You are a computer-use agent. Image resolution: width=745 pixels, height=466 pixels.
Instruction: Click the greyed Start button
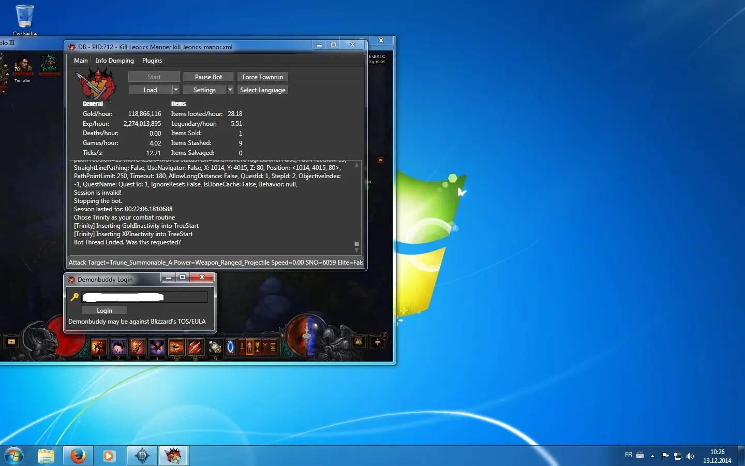[x=154, y=77]
